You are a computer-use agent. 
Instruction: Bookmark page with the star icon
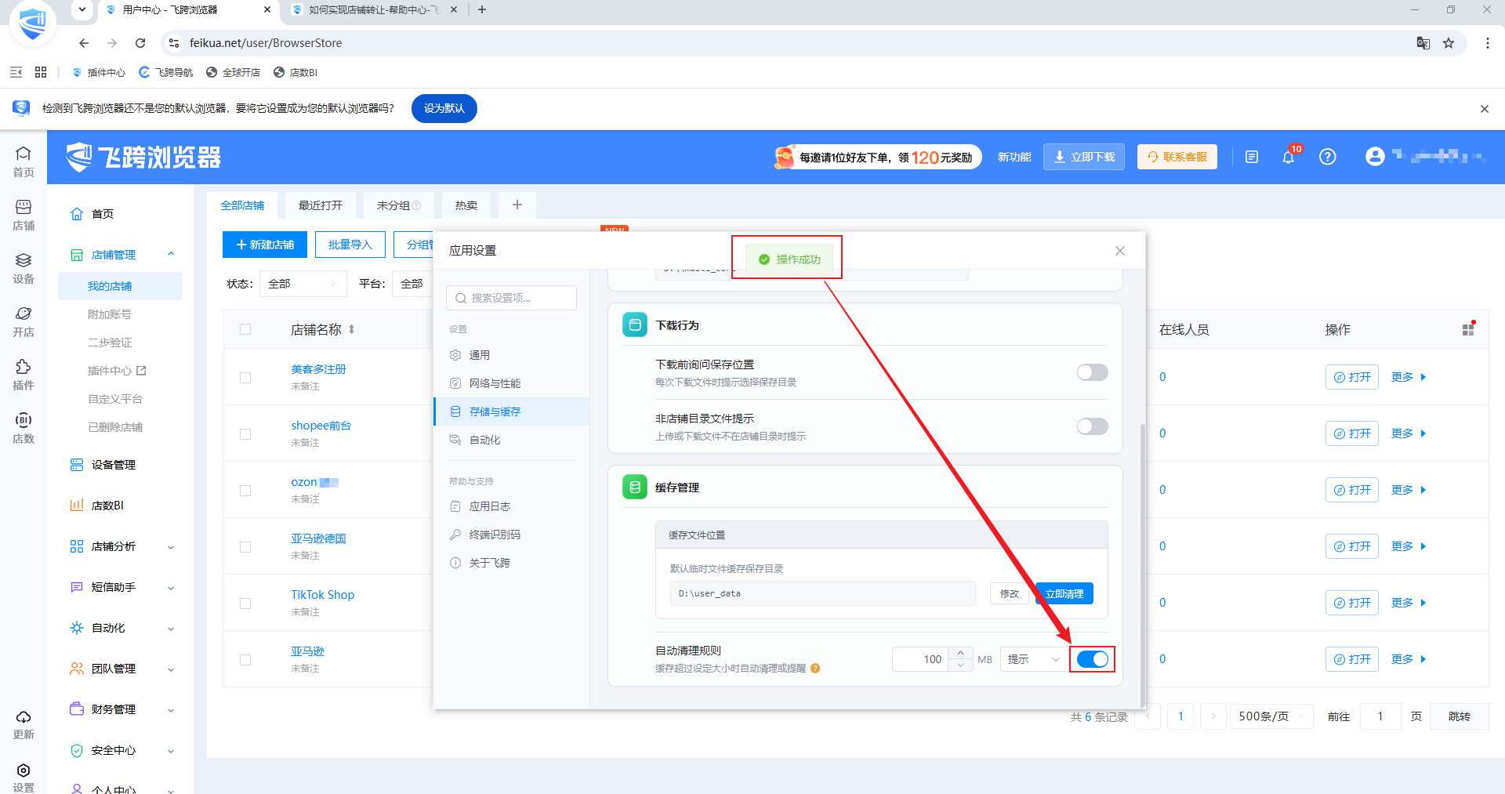tap(1449, 43)
